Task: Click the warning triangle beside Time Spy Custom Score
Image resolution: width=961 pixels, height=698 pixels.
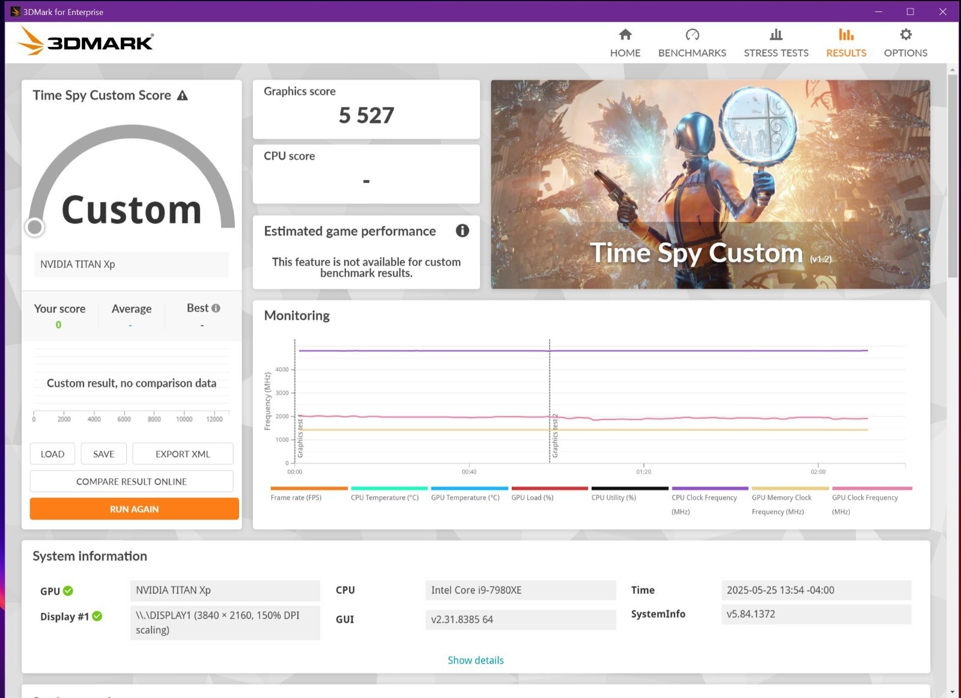Action: [183, 96]
